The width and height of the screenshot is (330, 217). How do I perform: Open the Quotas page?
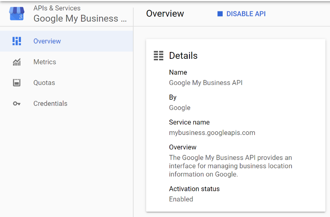67,83
